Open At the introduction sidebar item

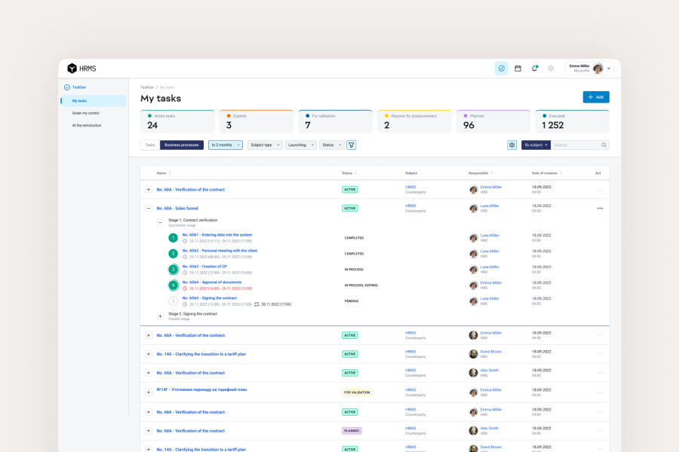pos(87,125)
